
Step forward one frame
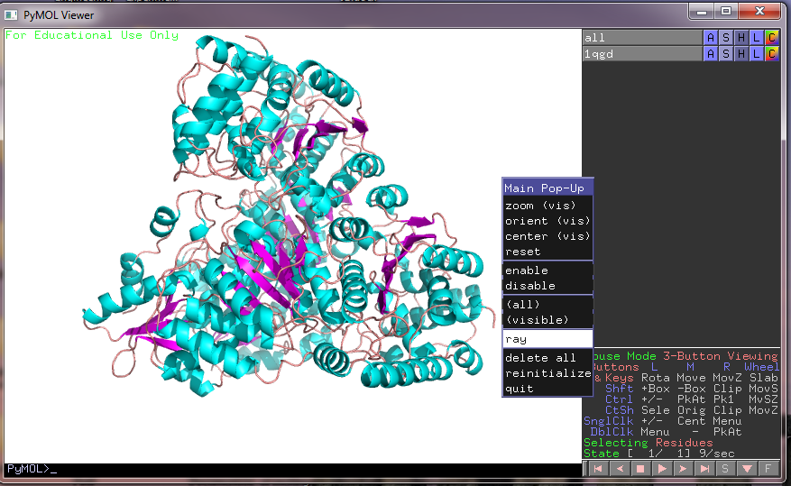(x=683, y=469)
